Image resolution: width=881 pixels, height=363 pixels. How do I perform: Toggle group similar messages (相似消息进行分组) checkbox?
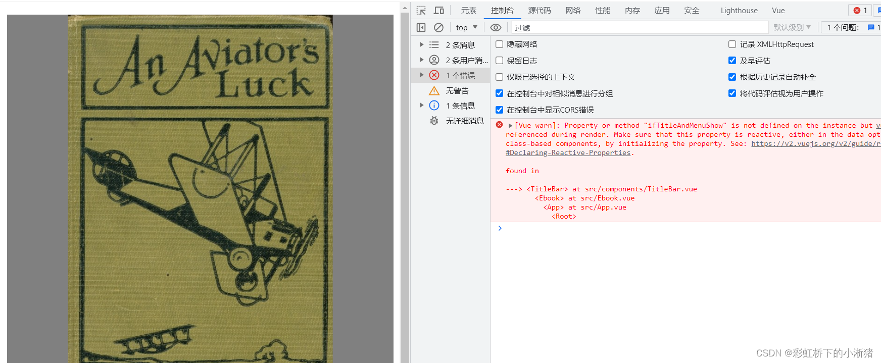(499, 93)
